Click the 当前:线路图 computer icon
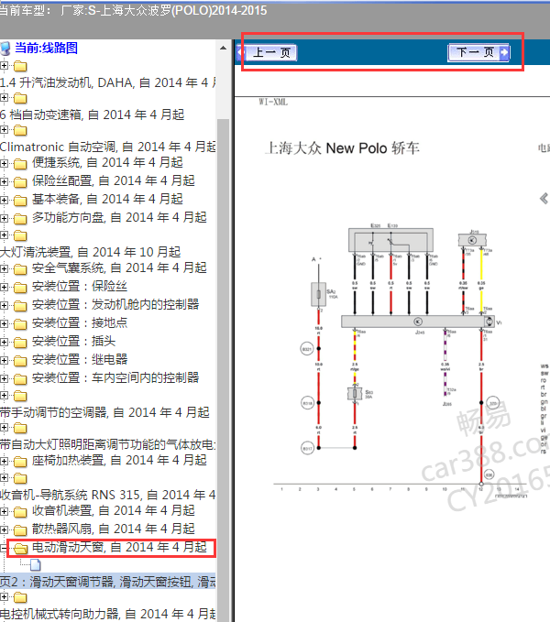The width and height of the screenshot is (550, 622). 5,49
